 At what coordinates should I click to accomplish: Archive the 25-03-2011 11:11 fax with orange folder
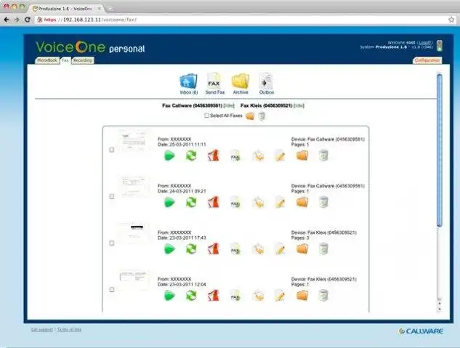tap(302, 155)
